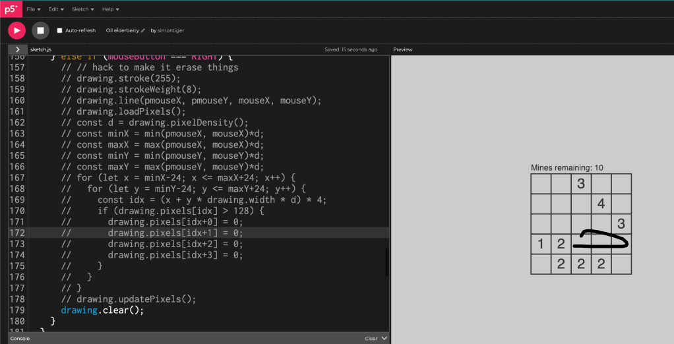Click the minesweeper cell showing 1
The height and width of the screenshot is (344, 674).
point(541,244)
